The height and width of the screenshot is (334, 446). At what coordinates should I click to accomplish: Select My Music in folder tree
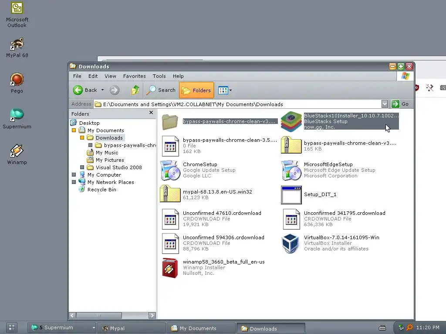107,153
